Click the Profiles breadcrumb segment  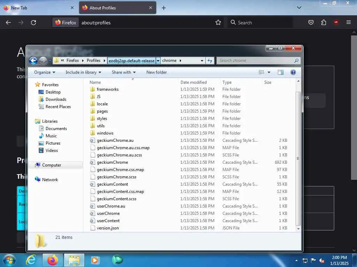[x=93, y=60]
